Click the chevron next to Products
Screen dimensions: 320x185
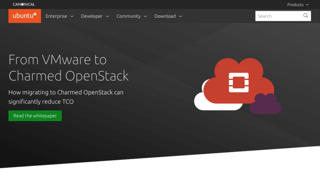point(308,5)
